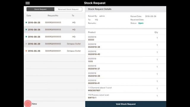
Task: Click Octopus Outlet in 3000RQ0000002 row
Action: 74,44
